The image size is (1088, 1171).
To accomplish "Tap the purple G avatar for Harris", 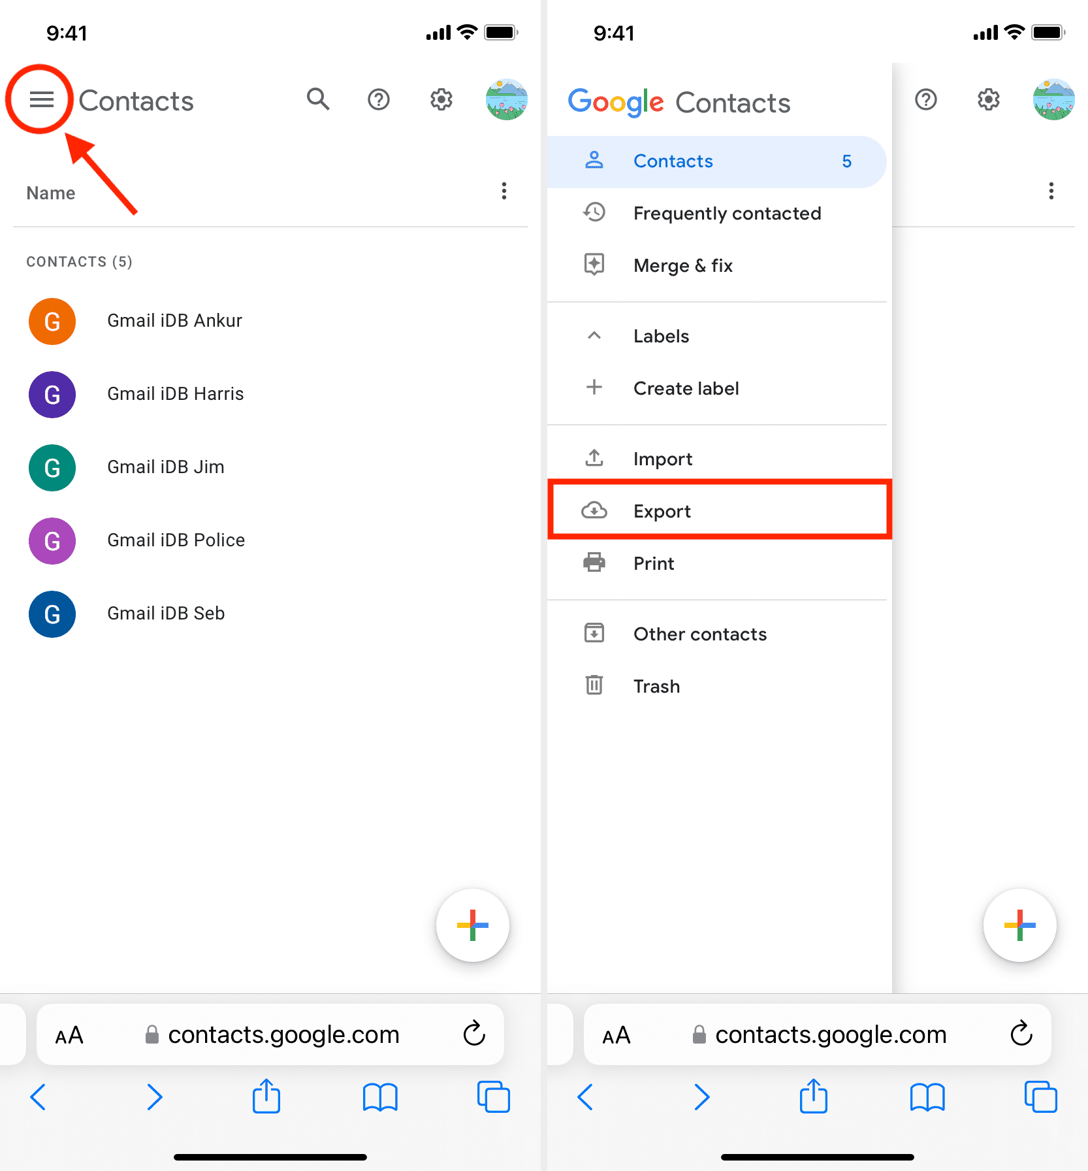I will click(x=52, y=395).
